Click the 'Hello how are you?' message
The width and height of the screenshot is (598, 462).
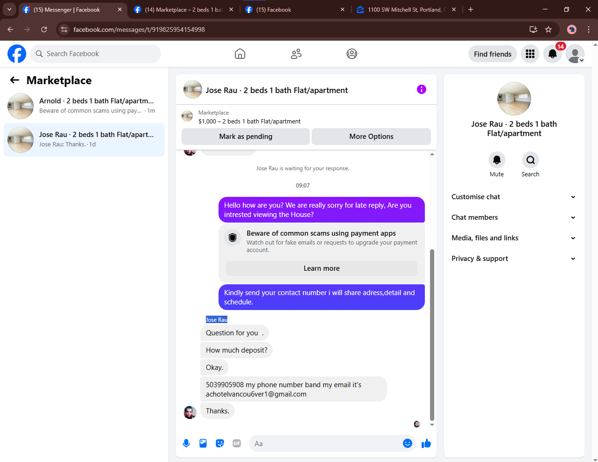click(321, 209)
